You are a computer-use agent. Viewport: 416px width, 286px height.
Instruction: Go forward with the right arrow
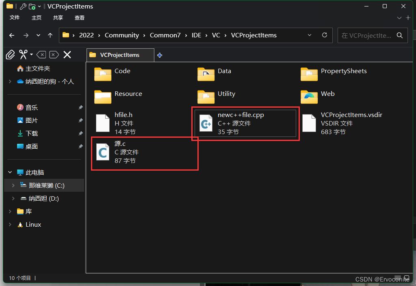[x=26, y=35]
